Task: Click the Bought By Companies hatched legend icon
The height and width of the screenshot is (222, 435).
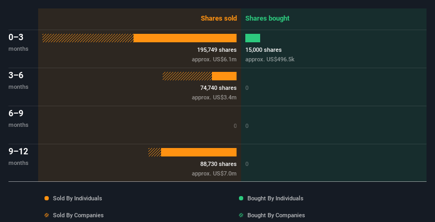Action: (x=241, y=215)
